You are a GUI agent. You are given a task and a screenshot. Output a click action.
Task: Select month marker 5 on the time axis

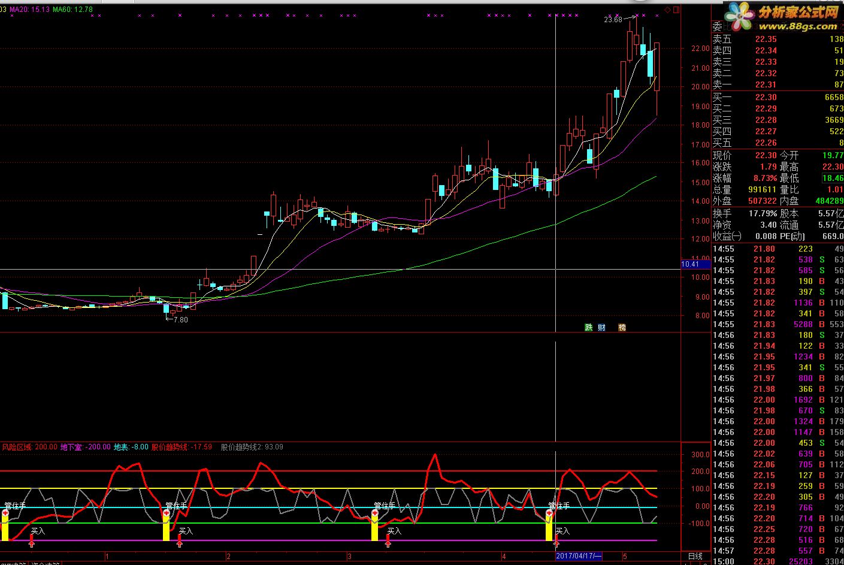[624, 557]
